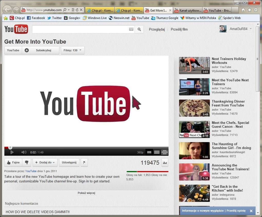Expand the description via Pokaż więcej
The width and height of the screenshot is (262, 217).
[86, 193]
